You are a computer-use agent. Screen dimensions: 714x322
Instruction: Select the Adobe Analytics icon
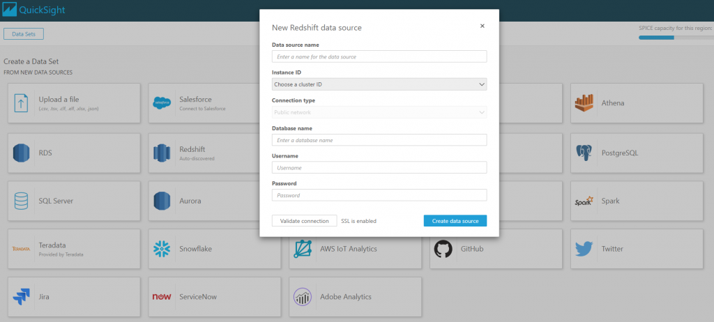[x=303, y=296]
